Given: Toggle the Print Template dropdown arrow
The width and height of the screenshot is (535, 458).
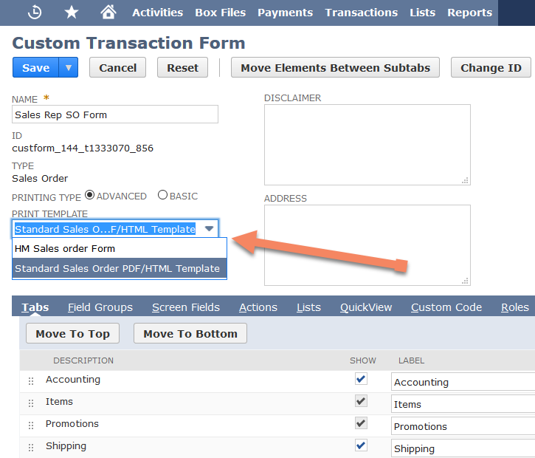Looking at the screenshot, I should tap(209, 229).
